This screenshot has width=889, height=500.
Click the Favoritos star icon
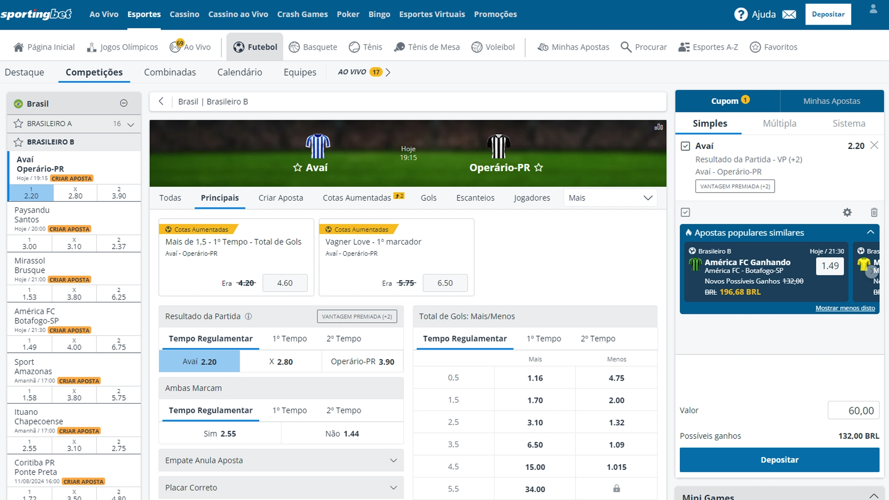click(x=756, y=47)
